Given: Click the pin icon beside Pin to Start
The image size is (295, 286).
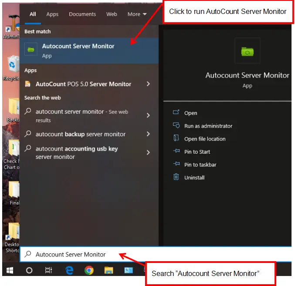Looking at the screenshot, I should pos(176,151).
